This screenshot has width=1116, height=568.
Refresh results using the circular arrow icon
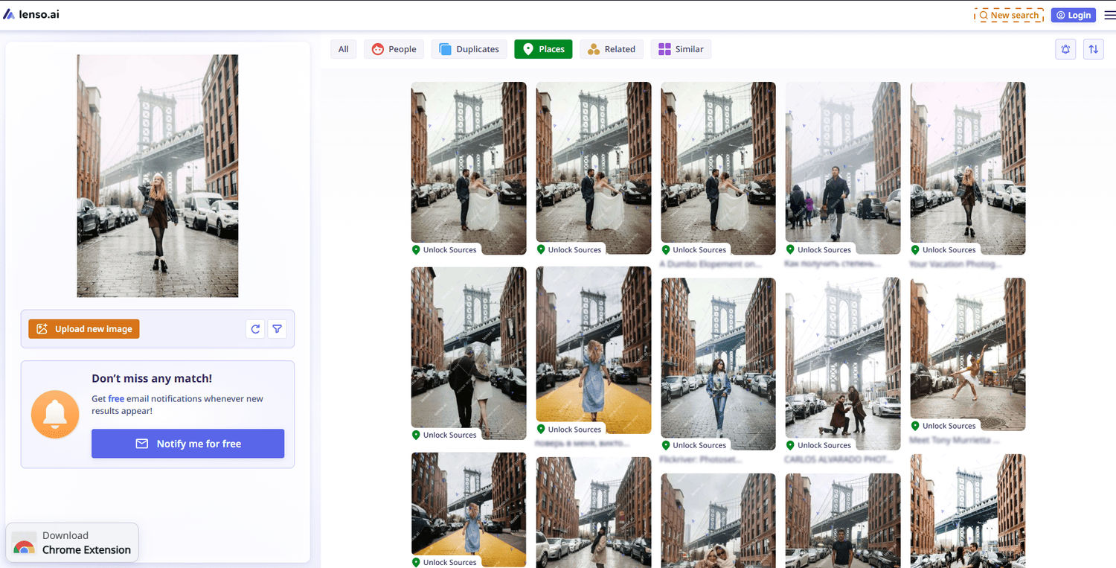(255, 328)
